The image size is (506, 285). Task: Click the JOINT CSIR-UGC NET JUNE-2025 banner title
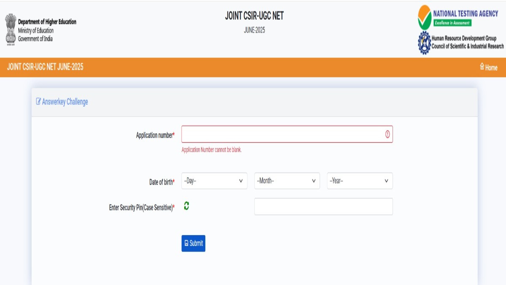point(45,67)
